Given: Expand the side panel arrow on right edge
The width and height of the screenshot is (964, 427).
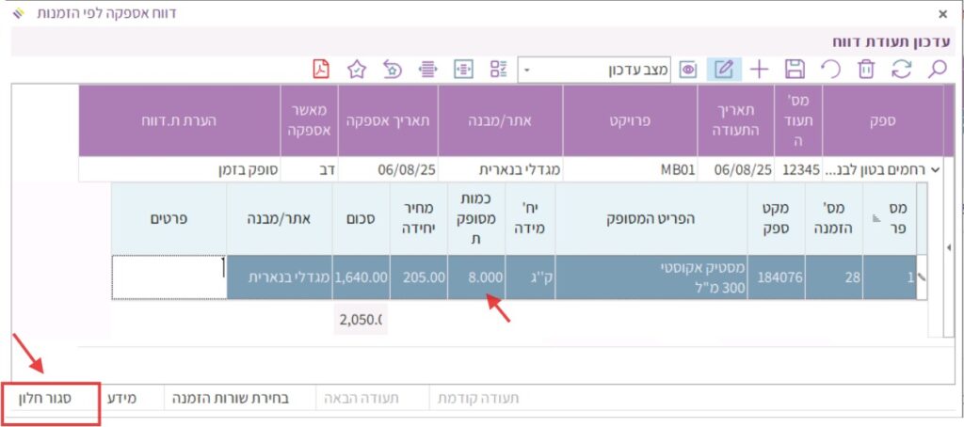Looking at the screenshot, I should pos(947,246).
